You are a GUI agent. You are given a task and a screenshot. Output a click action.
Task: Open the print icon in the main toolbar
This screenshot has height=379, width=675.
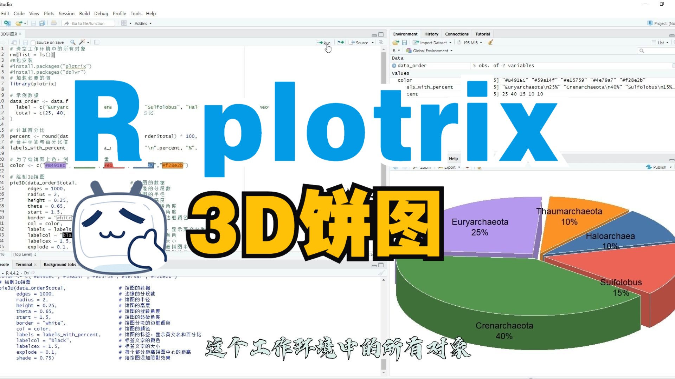53,23
